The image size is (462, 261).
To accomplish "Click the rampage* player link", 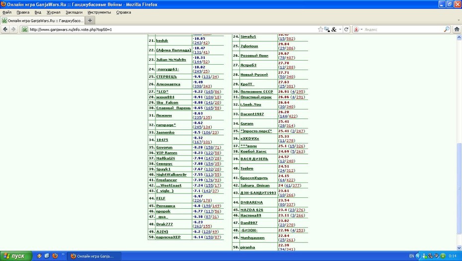I will [x=166, y=125].
